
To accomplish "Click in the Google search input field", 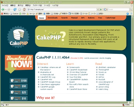I will [118, 9].
